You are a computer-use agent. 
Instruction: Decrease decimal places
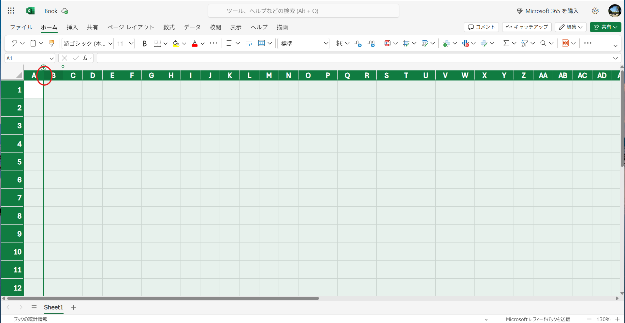(358, 43)
